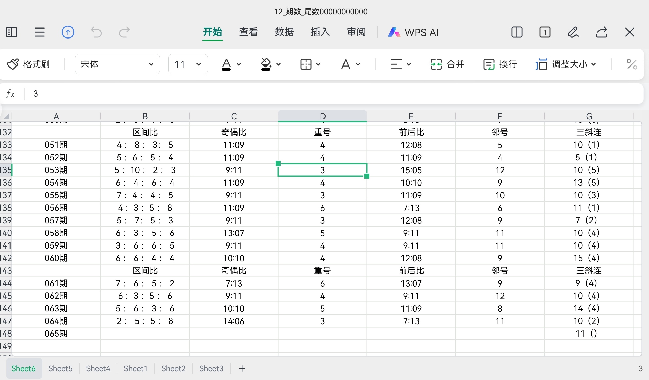Viewport: 649px width, 380px height.
Task: Click the Format Painter (格式刷) brush
Action: [x=28, y=64]
